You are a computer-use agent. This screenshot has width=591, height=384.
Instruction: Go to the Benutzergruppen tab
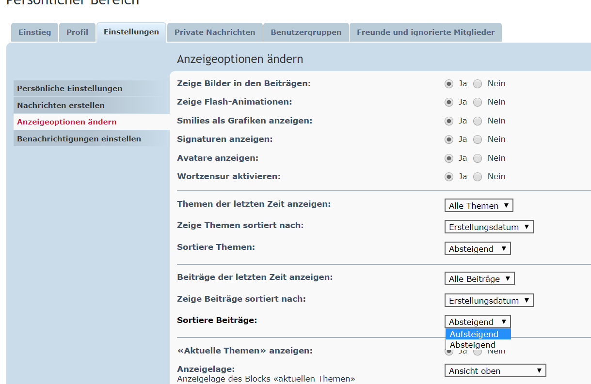306,32
